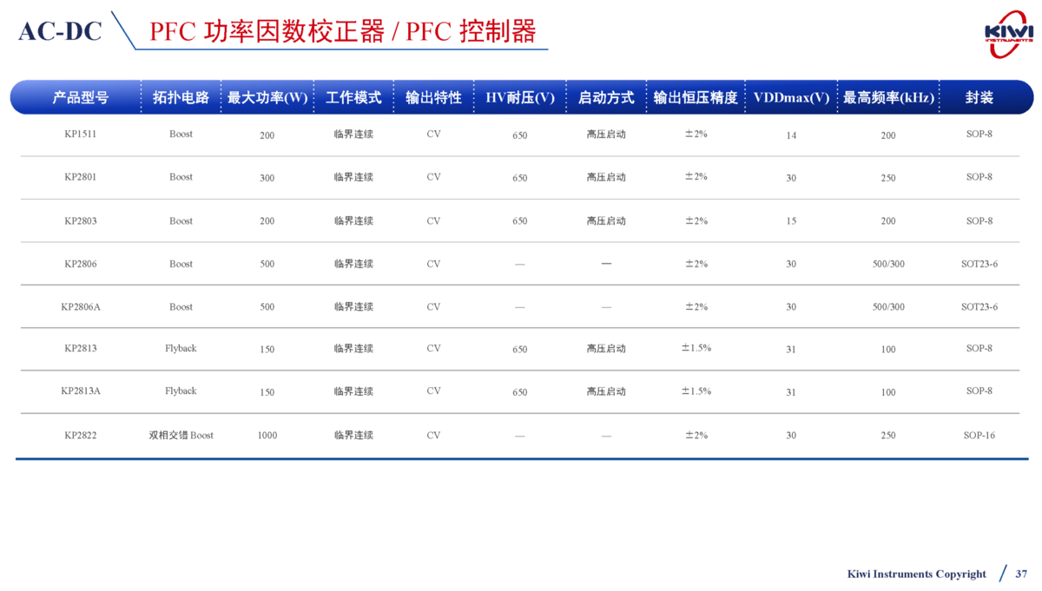Viewport: 1042px width, 591px height.
Task: Click the HV耐压(V) column header
Action: [x=519, y=98]
